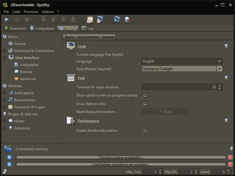235x176 pixels.
Task: Collapse the User Interface tree node
Action: pyautogui.click(x=4, y=58)
